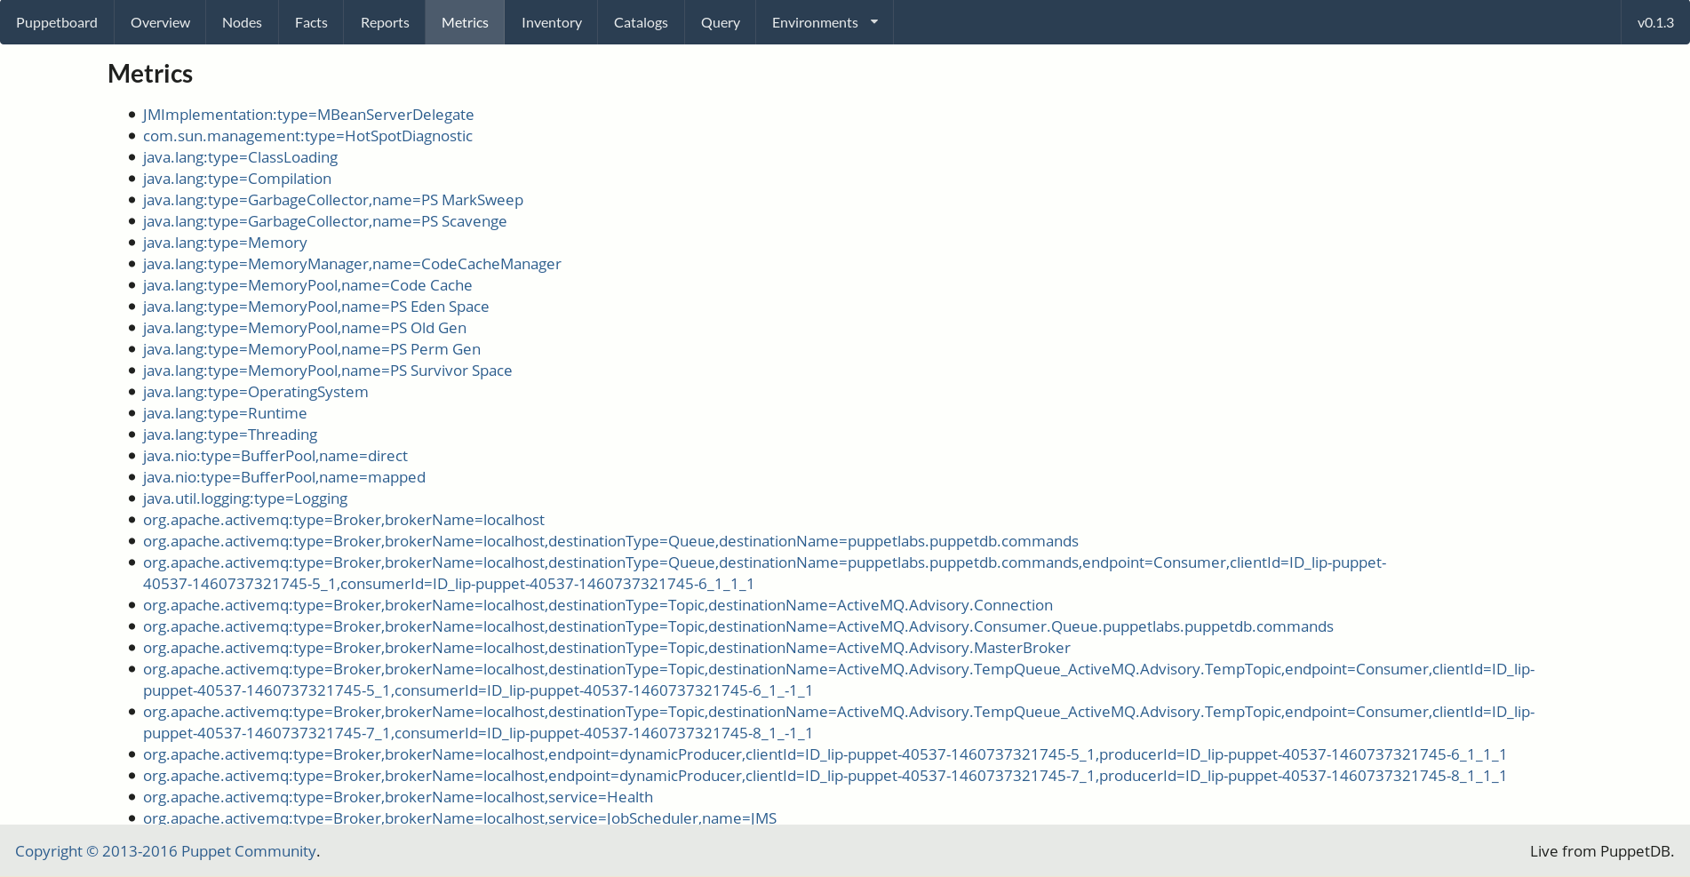Click the Puppet Community copyright link
The width and height of the screenshot is (1690, 877).
point(248,851)
